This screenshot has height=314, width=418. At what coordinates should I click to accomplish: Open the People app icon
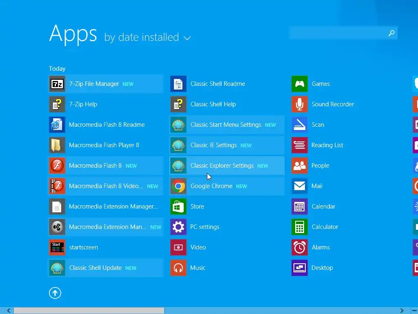(x=300, y=166)
